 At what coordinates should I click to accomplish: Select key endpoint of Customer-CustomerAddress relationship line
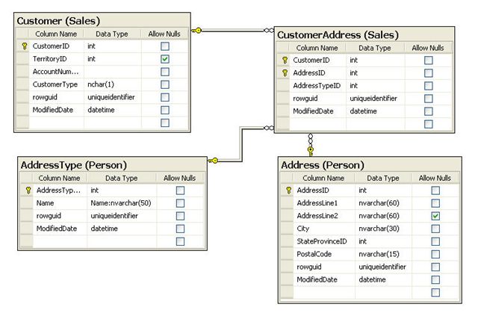point(196,31)
